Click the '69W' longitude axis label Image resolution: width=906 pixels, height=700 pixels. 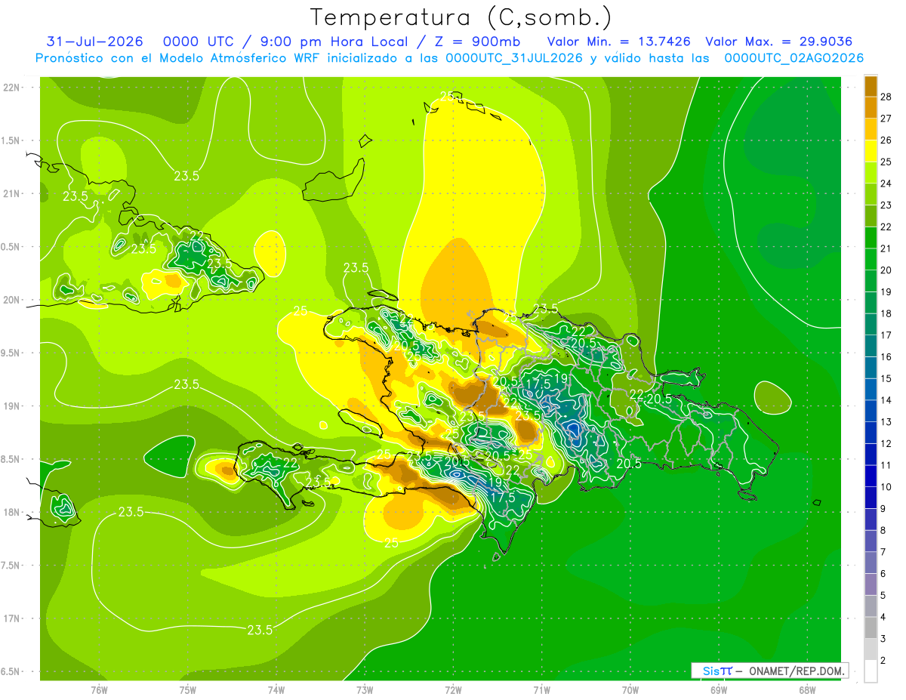point(719,689)
